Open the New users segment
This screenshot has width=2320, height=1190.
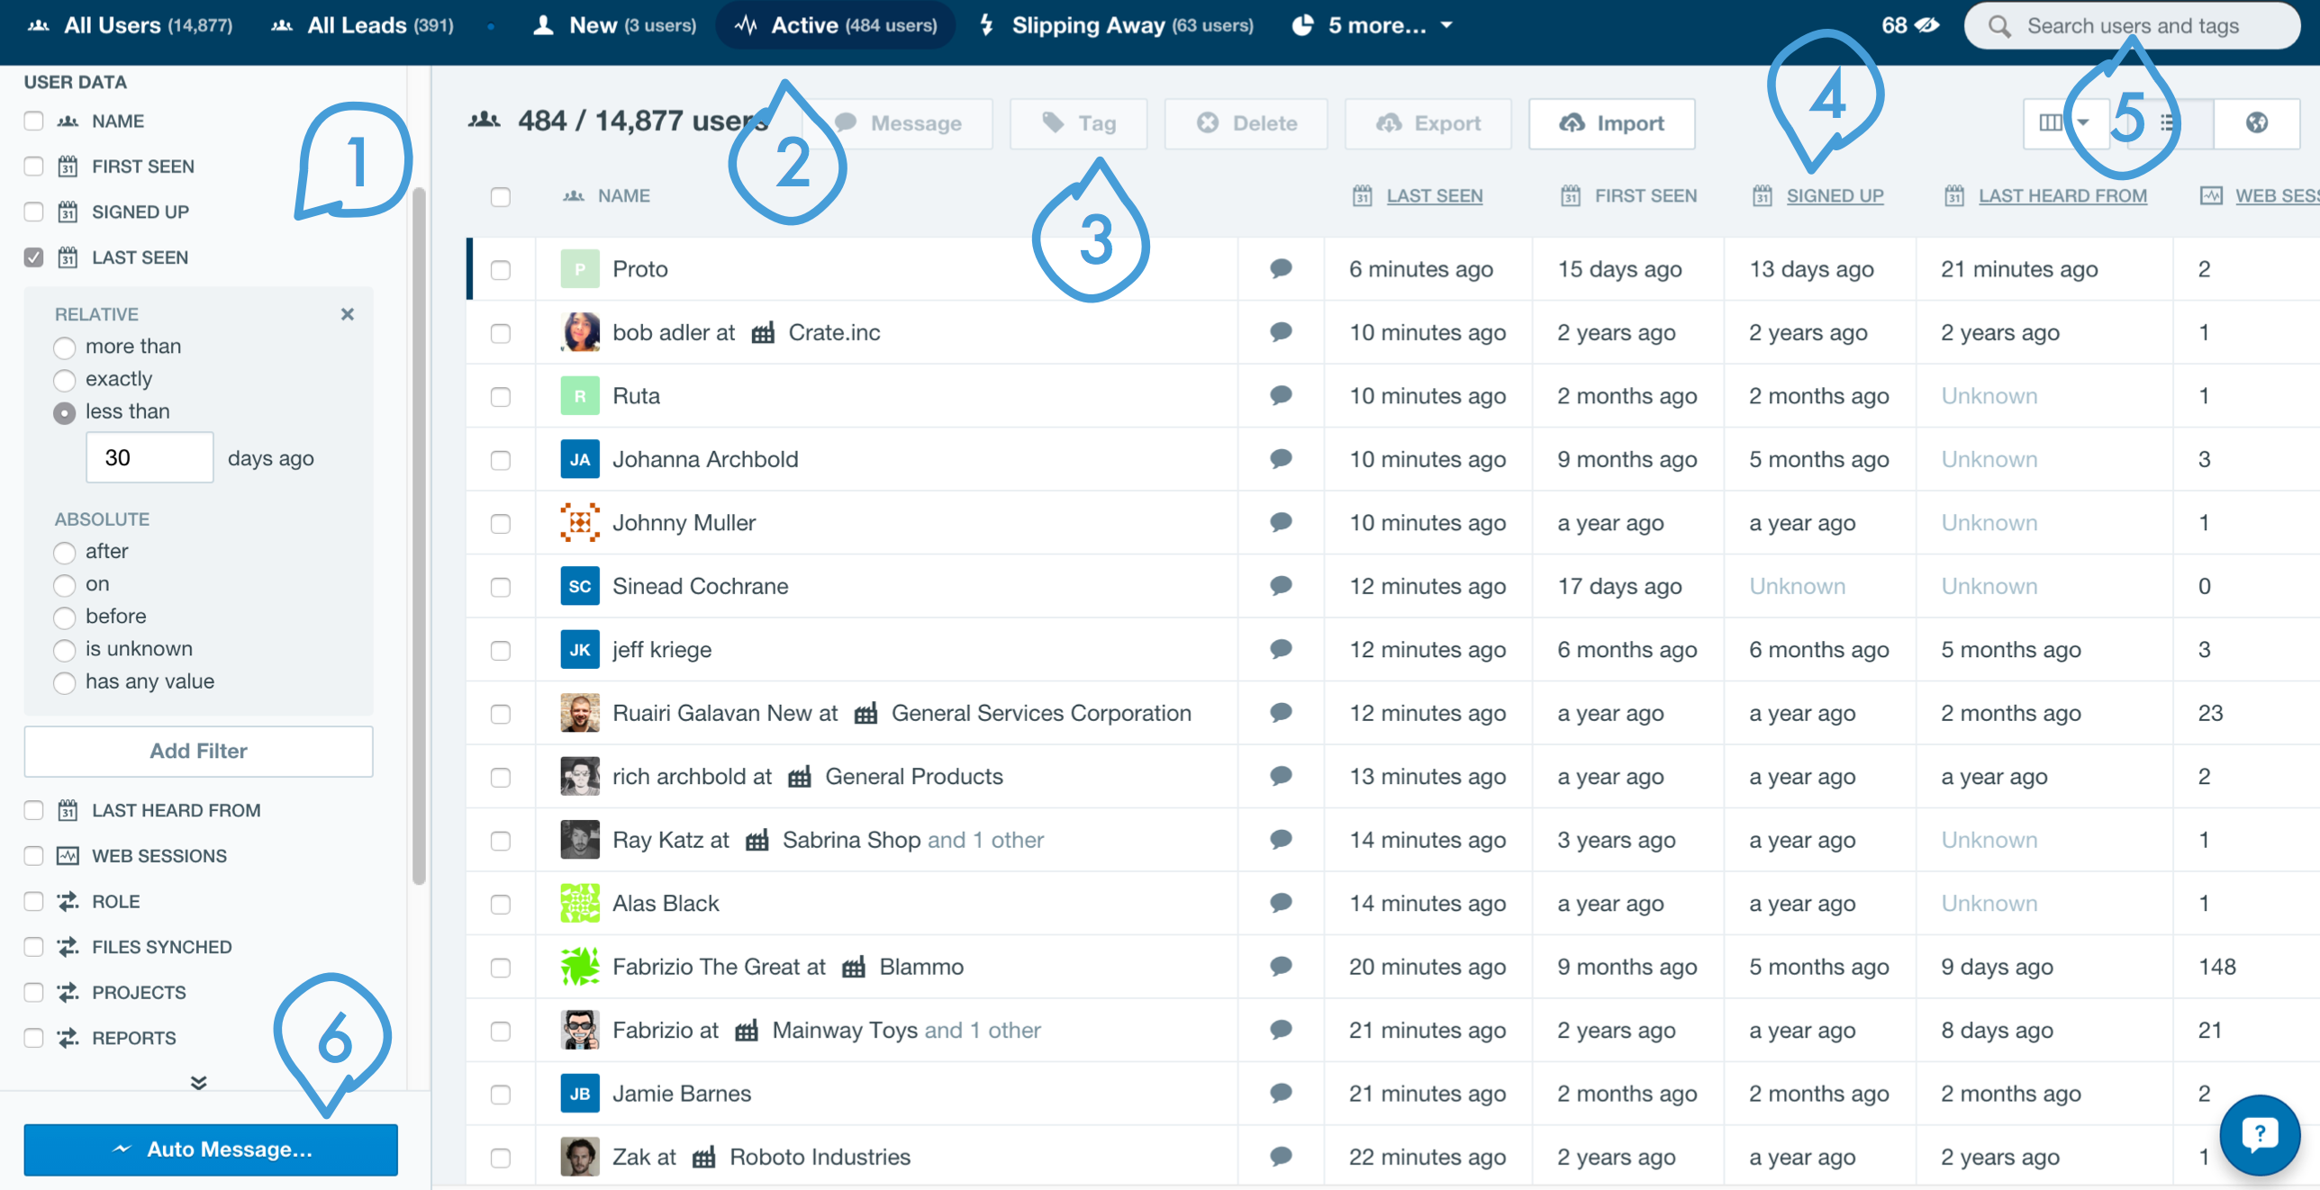[x=615, y=25]
